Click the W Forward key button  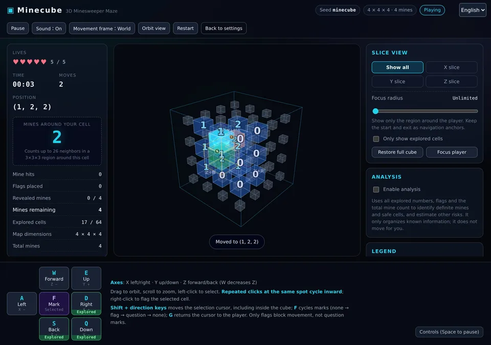54,278
